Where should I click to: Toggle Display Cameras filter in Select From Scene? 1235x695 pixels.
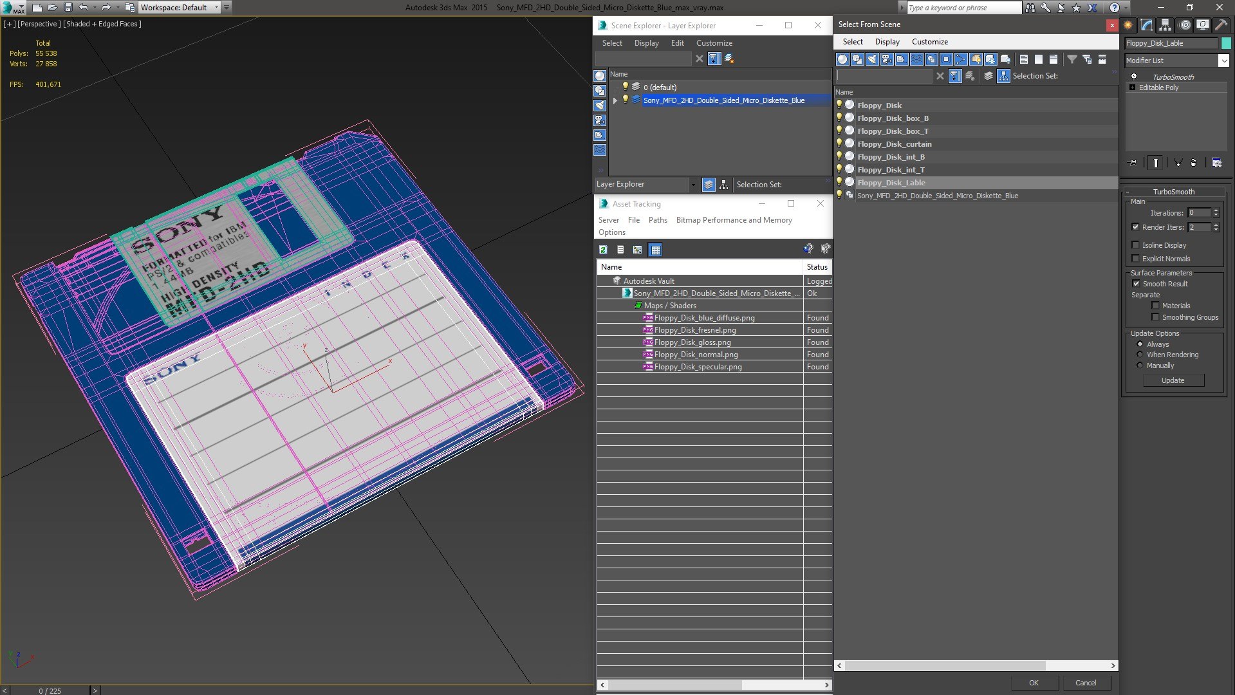tap(887, 59)
